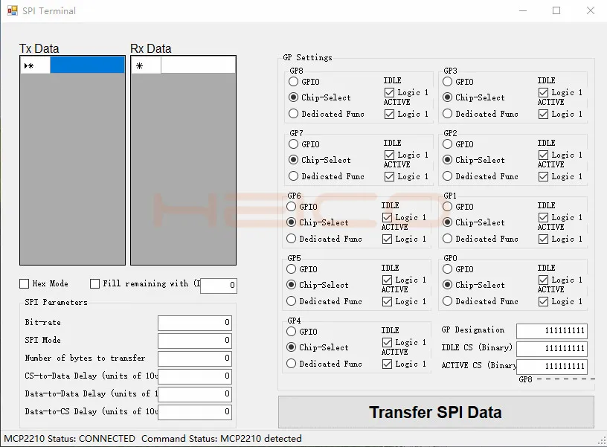Select GPIO radio for GP2

447,144
